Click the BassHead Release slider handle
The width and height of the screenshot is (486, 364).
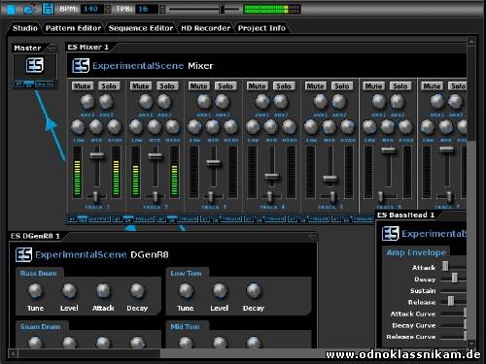451,301
